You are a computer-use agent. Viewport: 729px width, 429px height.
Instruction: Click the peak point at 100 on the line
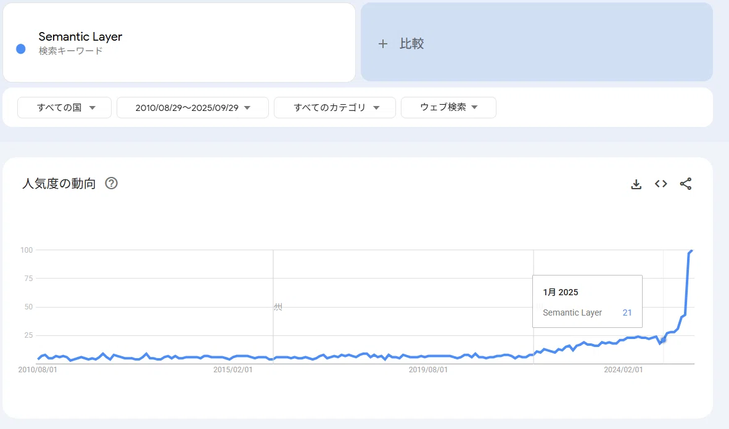[691, 251]
